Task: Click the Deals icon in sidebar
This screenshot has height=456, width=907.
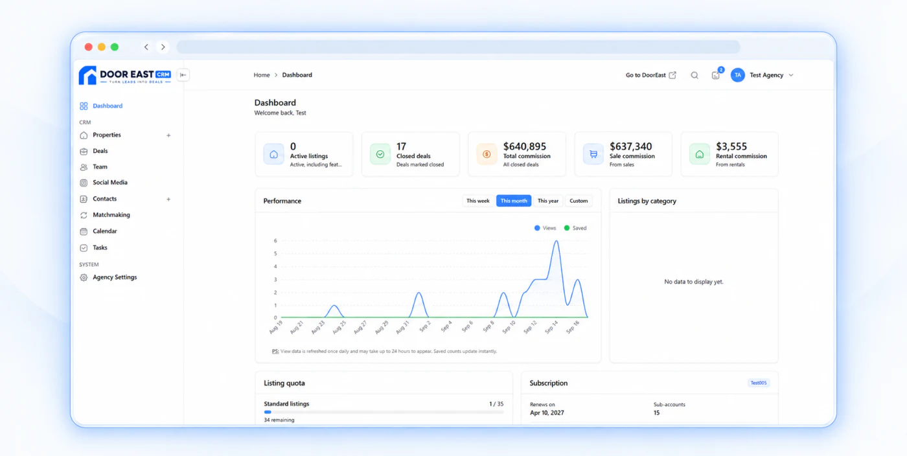Action: (x=84, y=151)
